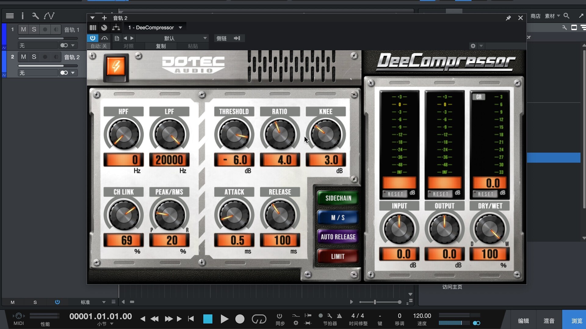
Task: Click the wrench options icon above tracks
Action: click(35, 16)
